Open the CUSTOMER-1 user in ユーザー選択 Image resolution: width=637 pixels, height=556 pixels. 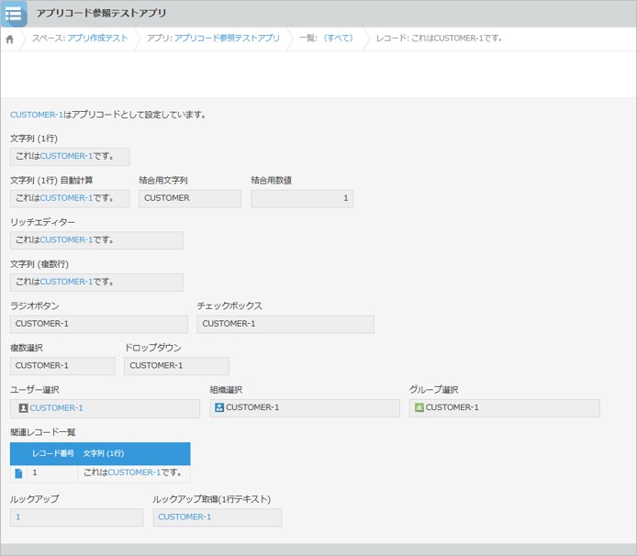tap(57, 407)
